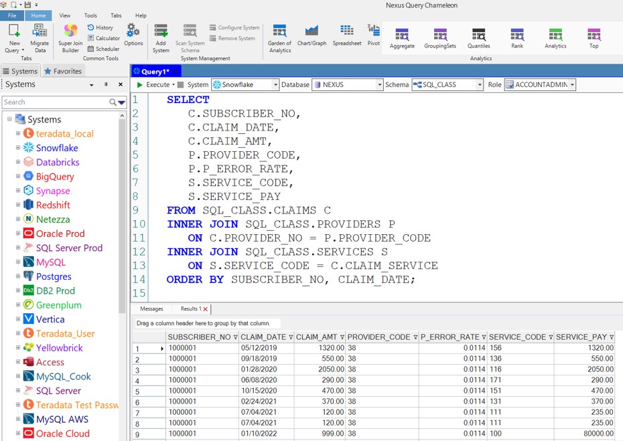Viewport: 623px width, 441px height.
Task: Close the Results 1 tab
Action: click(x=205, y=309)
